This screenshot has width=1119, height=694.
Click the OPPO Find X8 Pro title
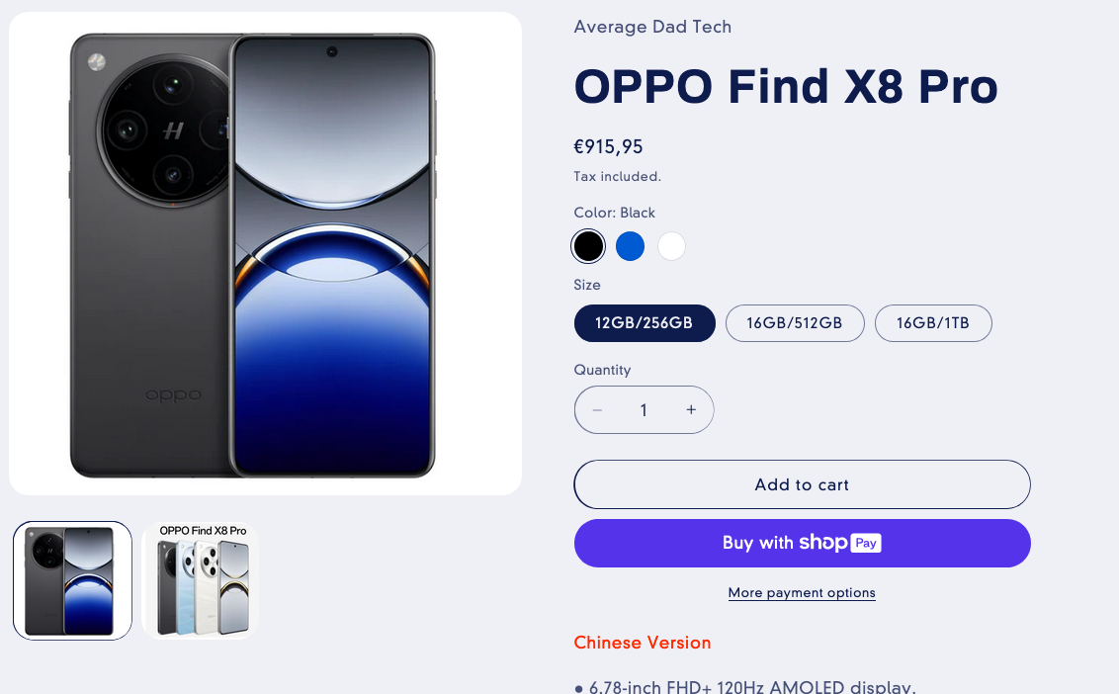click(786, 87)
